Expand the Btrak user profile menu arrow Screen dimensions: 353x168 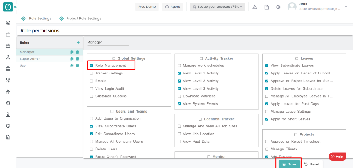click(346, 7)
